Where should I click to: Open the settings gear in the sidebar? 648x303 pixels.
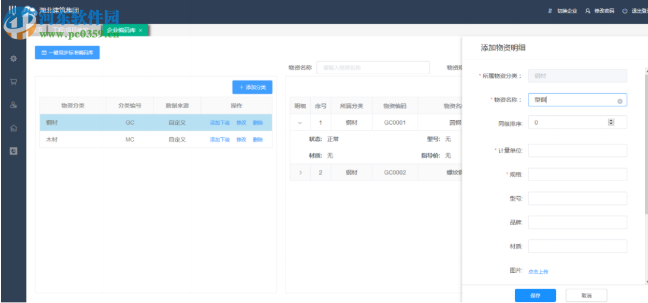pyautogui.click(x=13, y=59)
